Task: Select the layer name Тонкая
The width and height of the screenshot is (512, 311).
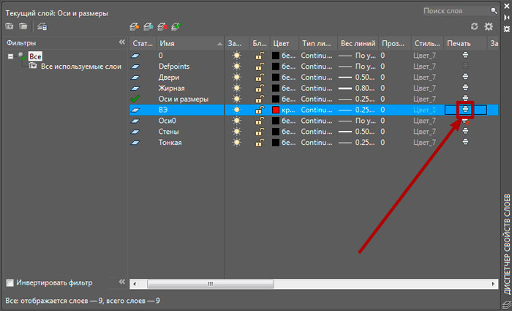Action: coord(170,143)
